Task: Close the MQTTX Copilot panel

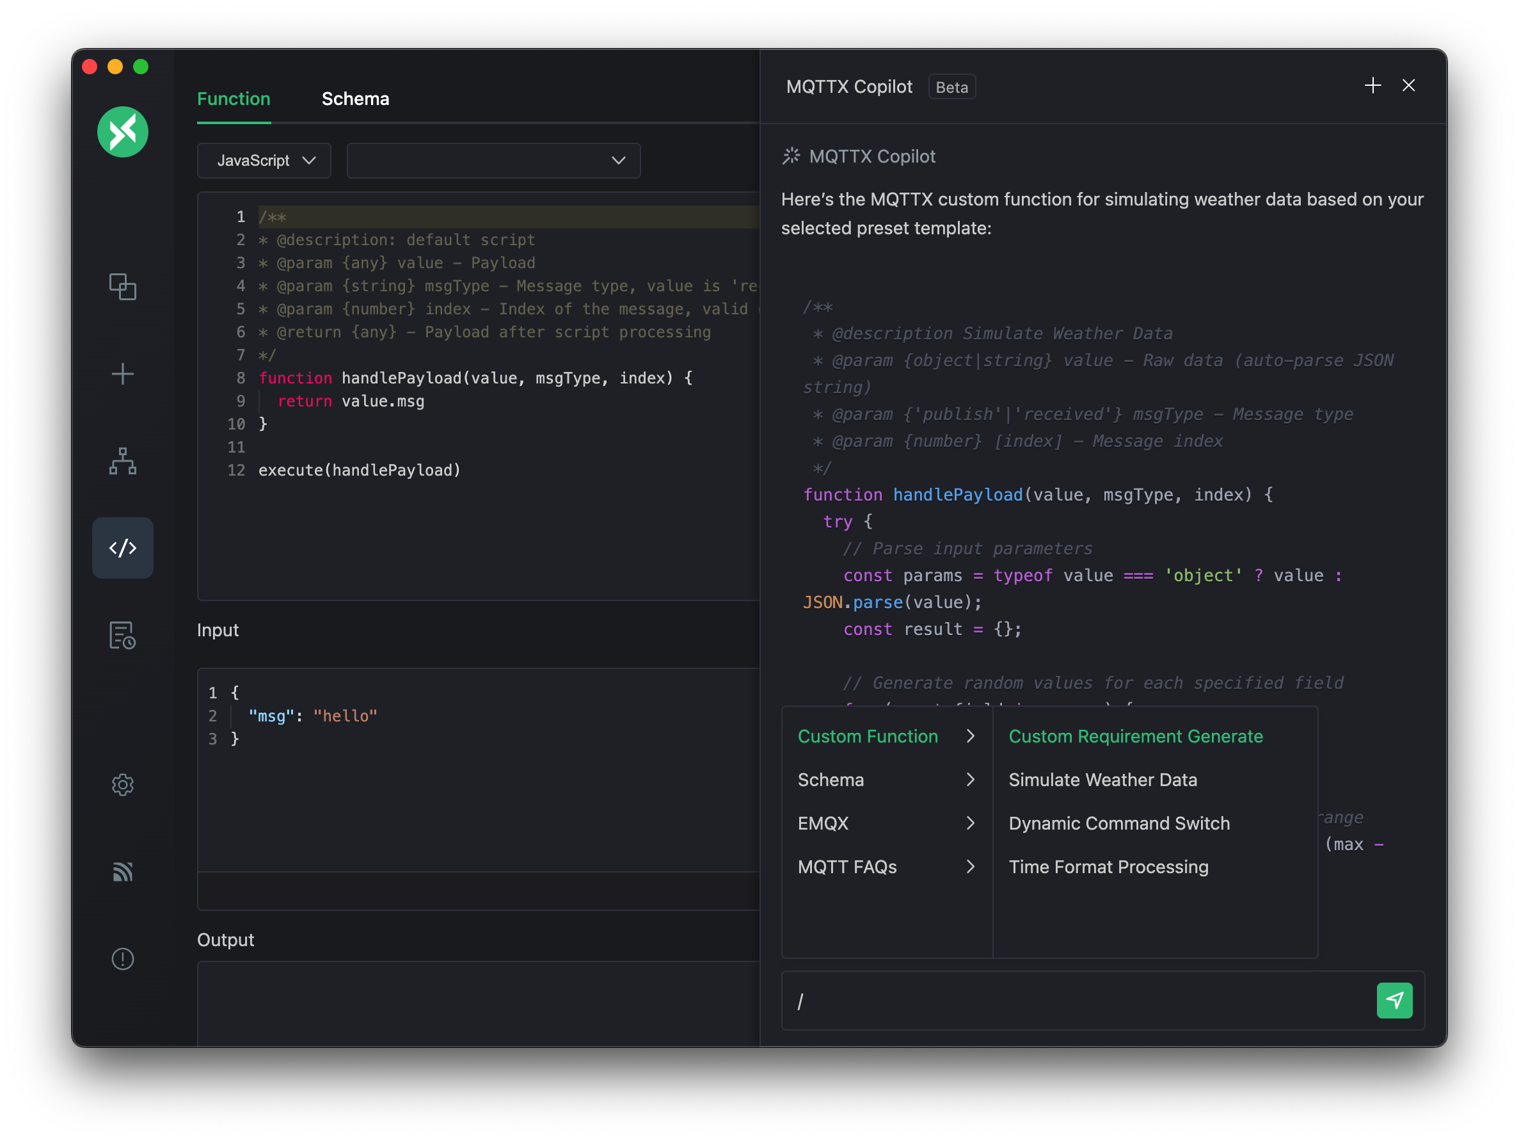Action: point(1408,85)
